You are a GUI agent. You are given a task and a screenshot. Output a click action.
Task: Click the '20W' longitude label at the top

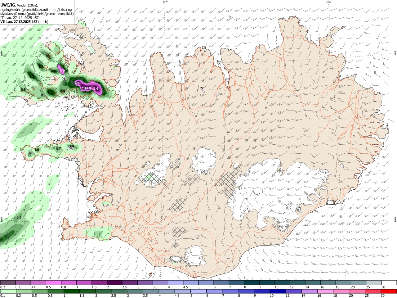coord(165,2)
